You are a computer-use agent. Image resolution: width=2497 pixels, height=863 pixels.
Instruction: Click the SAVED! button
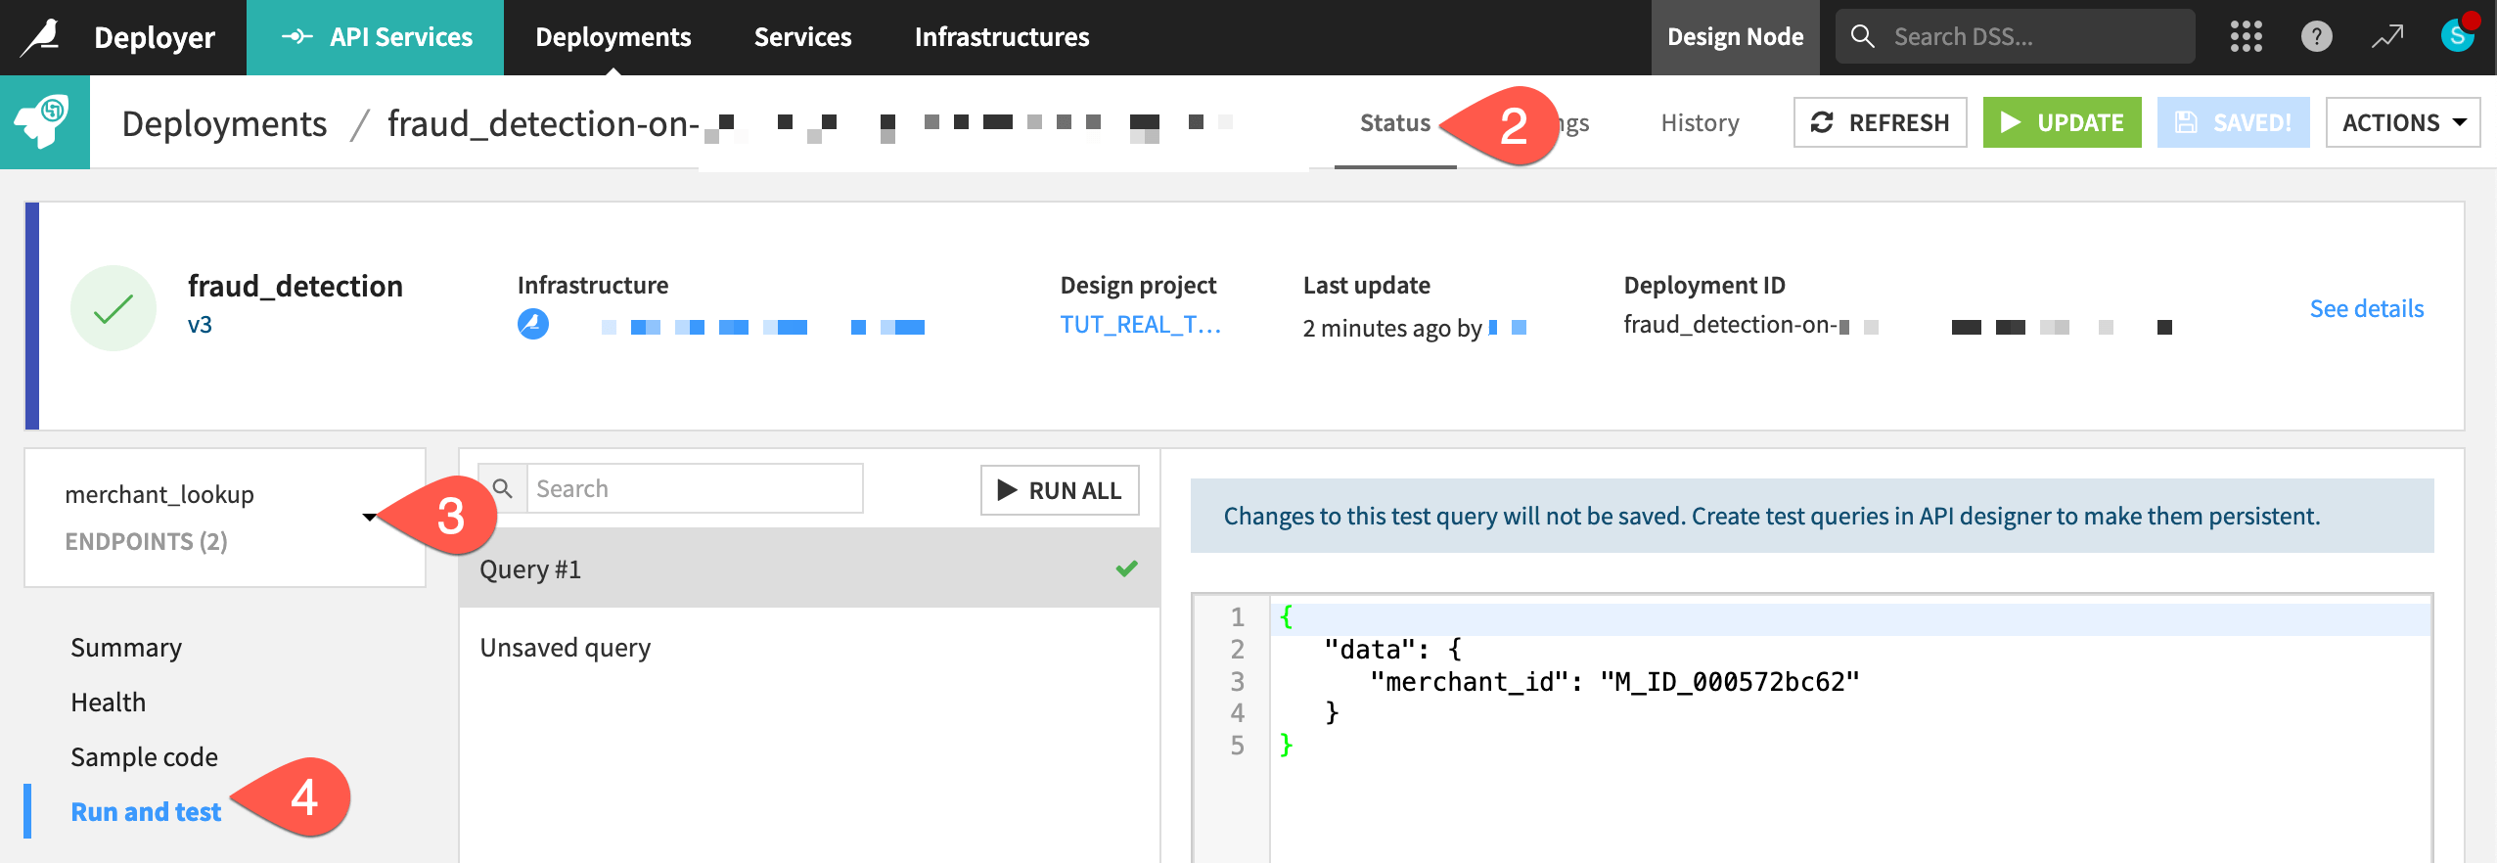2233,122
